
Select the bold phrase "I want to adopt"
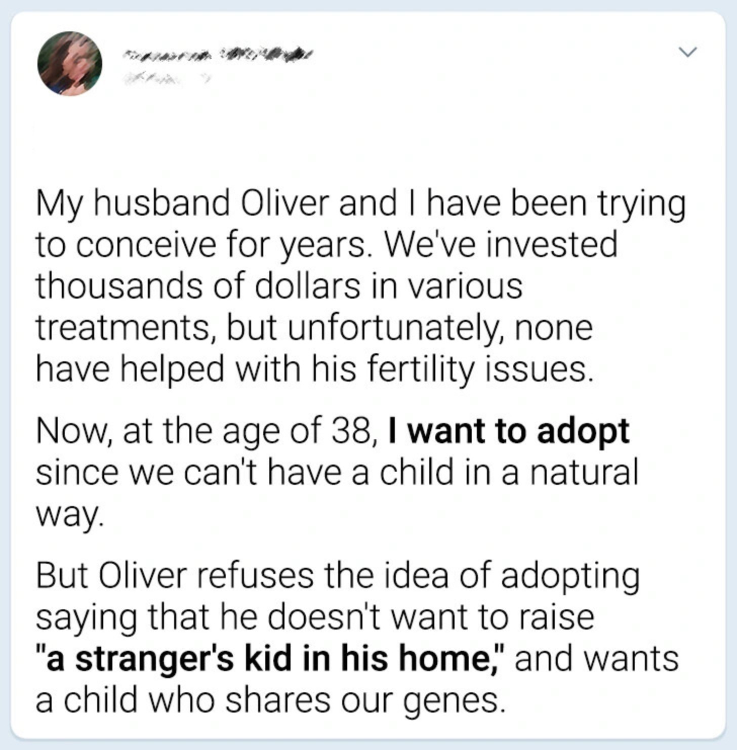click(509, 432)
